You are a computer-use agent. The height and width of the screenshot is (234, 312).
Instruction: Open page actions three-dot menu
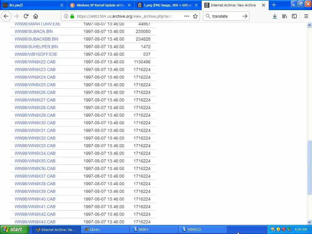click(x=187, y=16)
